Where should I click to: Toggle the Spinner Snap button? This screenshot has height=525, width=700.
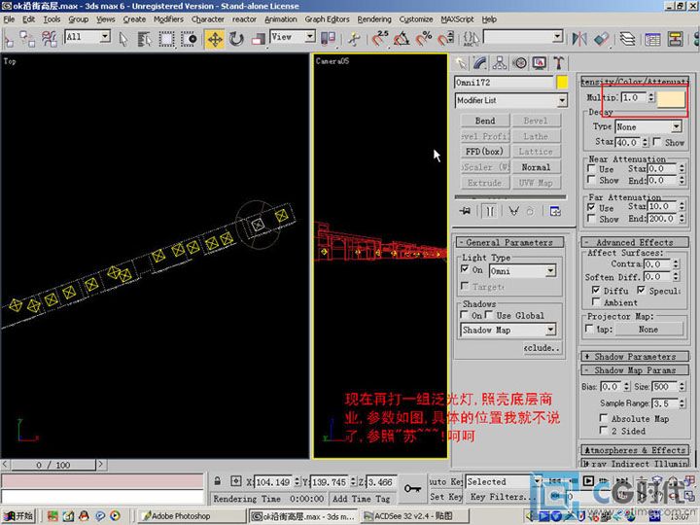click(445, 39)
